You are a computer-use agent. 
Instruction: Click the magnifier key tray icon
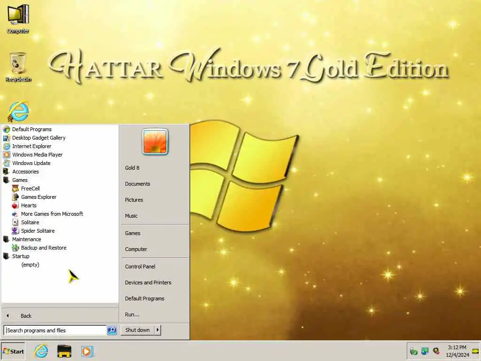[436, 351]
